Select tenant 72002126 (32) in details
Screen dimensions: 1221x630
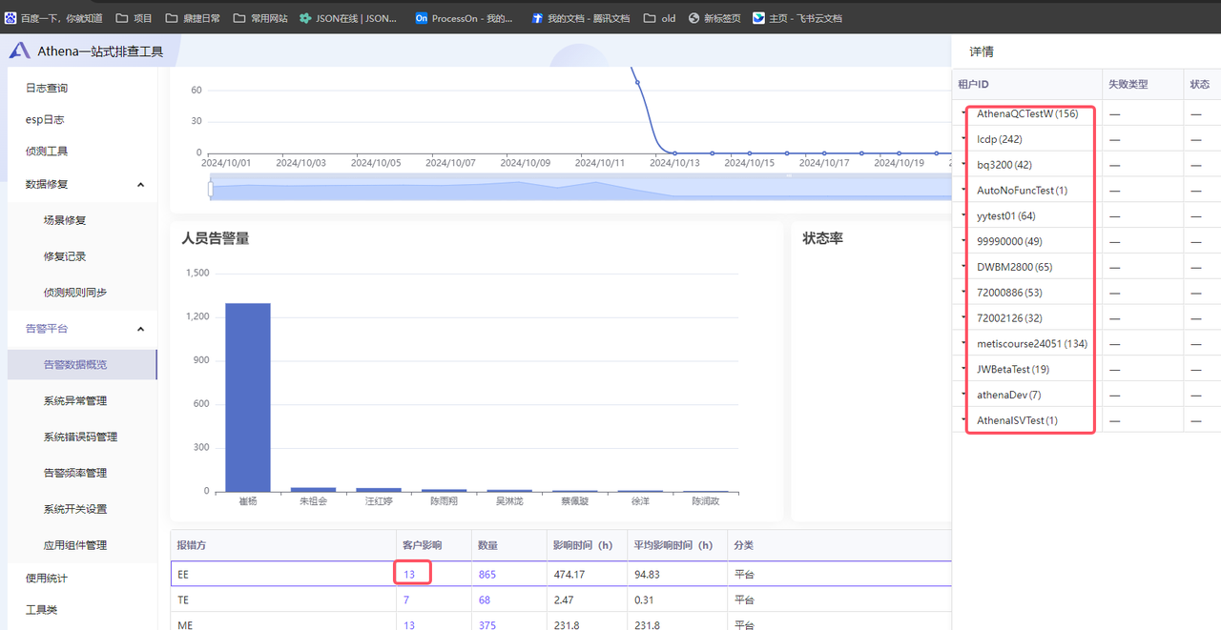click(1009, 318)
